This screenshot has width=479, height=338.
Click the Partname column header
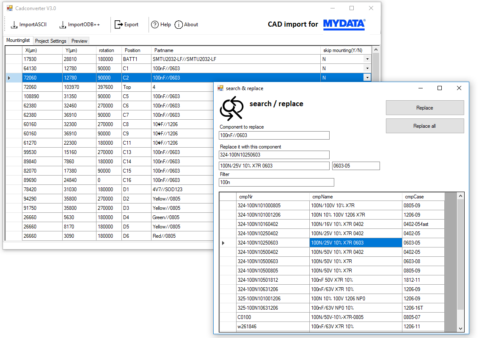point(236,50)
